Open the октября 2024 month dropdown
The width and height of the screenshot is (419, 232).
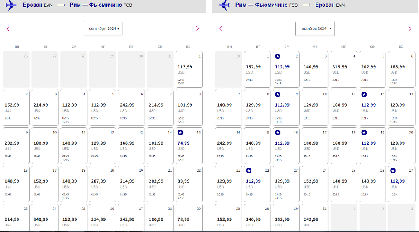[x=315, y=28]
